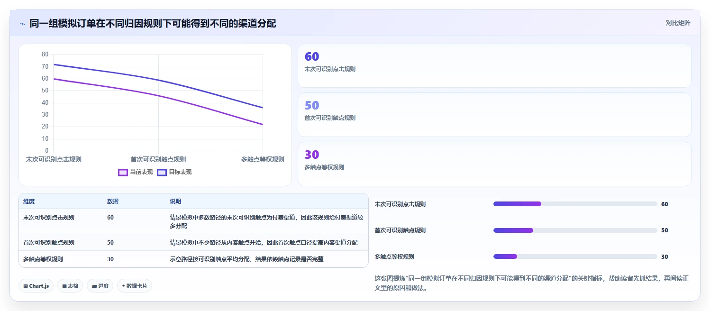Viewport: 710px width, 311px height.
Task: Click the lightning icon beside the title
Action: coord(22,24)
